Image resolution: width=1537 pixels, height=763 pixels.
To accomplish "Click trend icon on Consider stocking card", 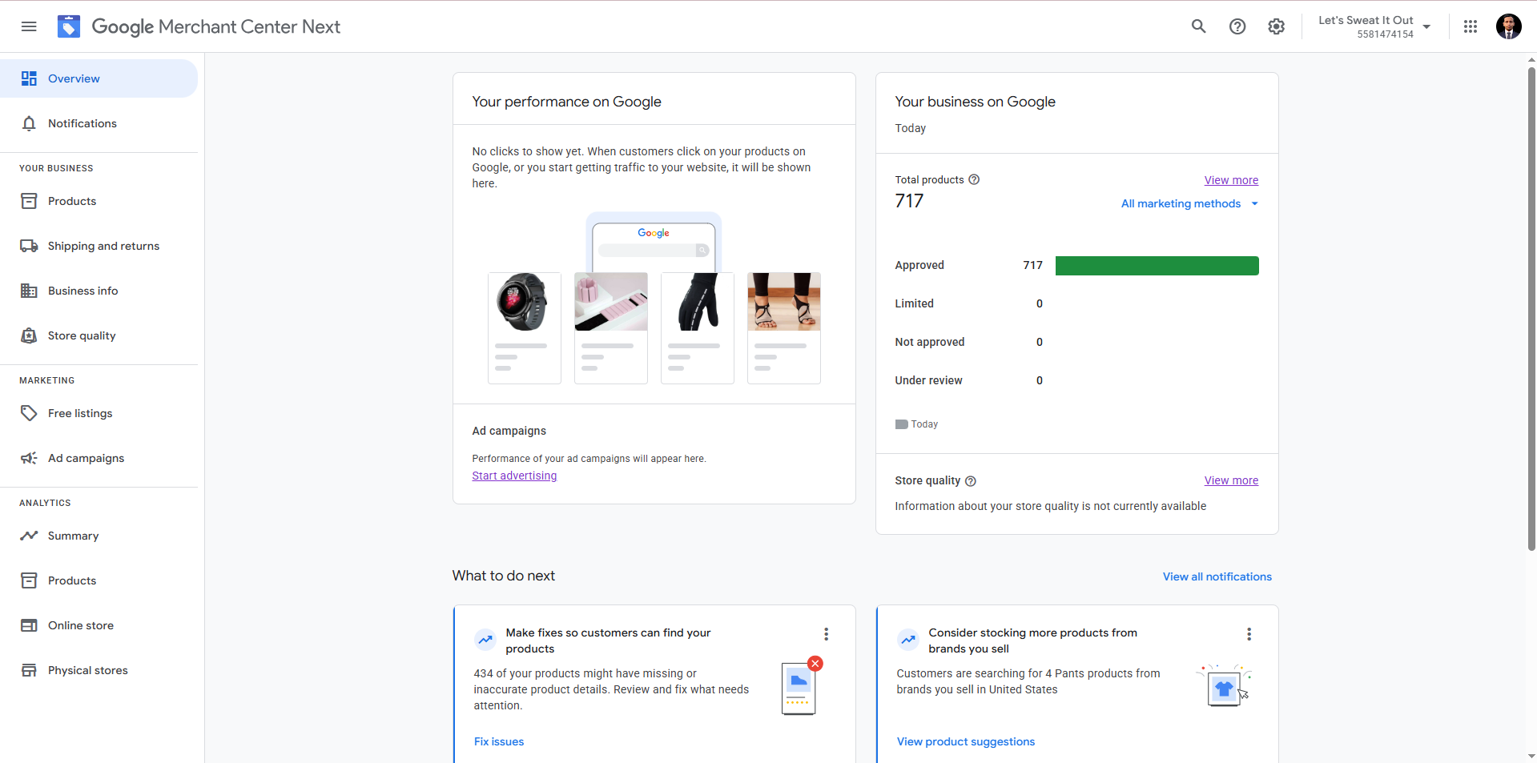I will (x=908, y=640).
